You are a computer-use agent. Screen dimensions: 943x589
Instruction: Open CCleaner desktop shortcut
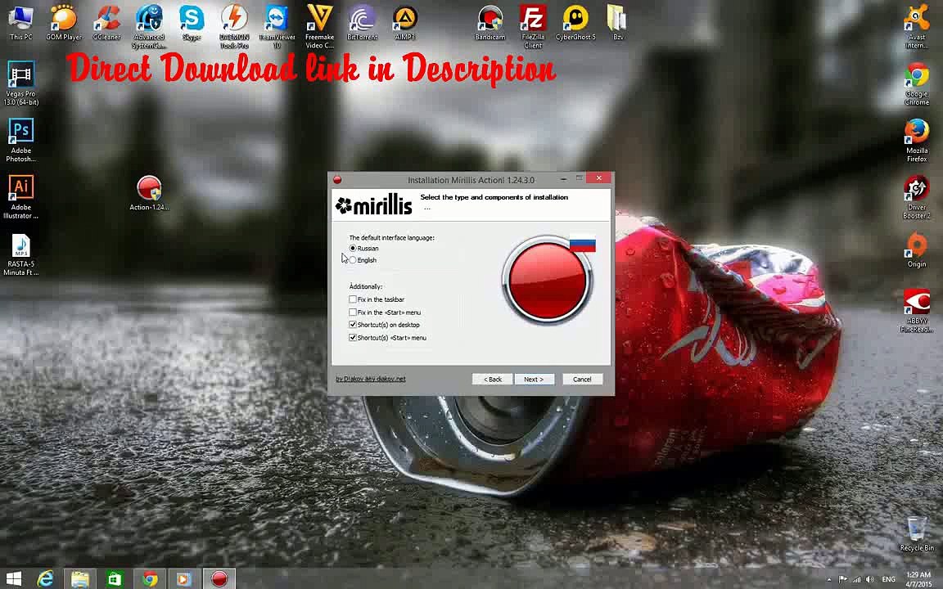click(x=106, y=23)
